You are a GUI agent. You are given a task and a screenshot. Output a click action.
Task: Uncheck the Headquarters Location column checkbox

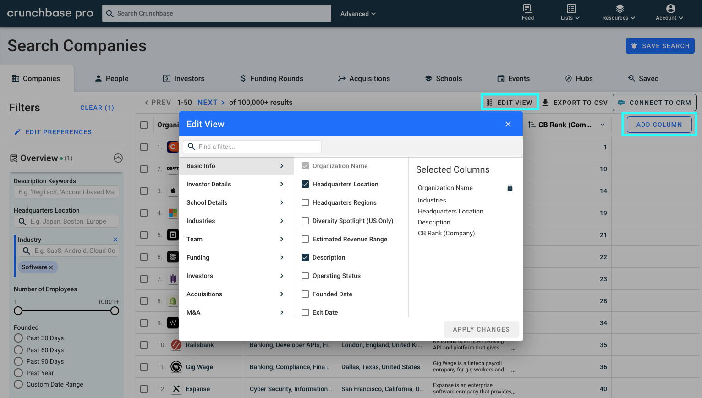[x=305, y=184]
